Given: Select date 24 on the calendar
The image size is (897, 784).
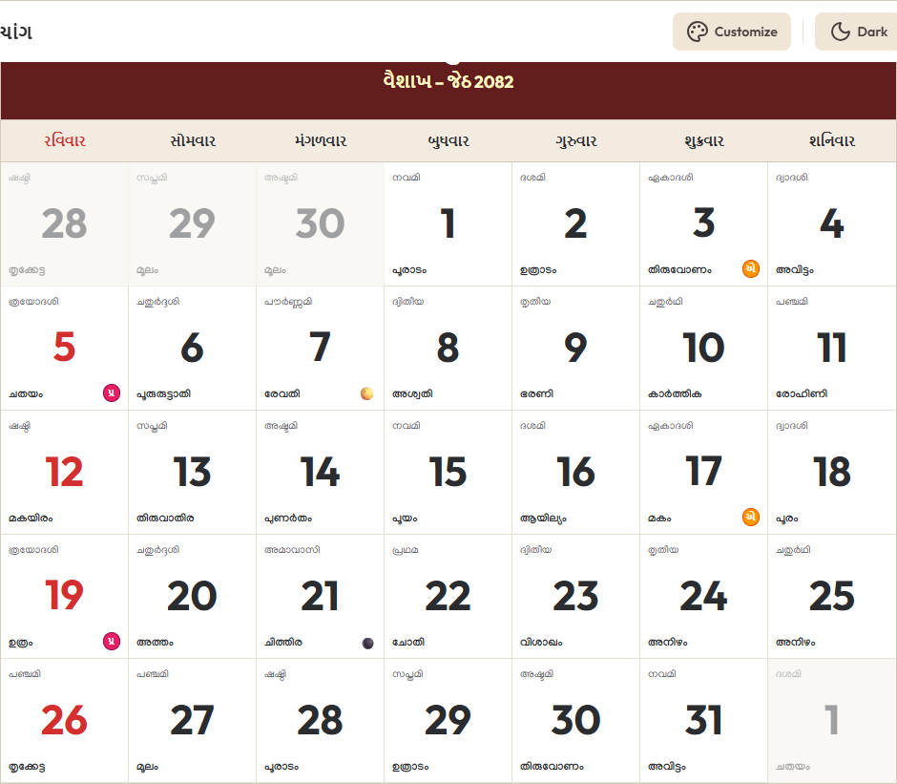Looking at the screenshot, I should tap(703, 596).
